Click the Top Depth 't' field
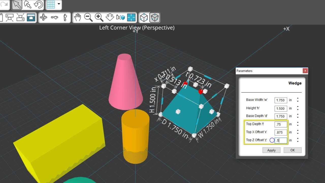The width and height of the screenshot is (325, 183). pyautogui.click(x=281, y=124)
